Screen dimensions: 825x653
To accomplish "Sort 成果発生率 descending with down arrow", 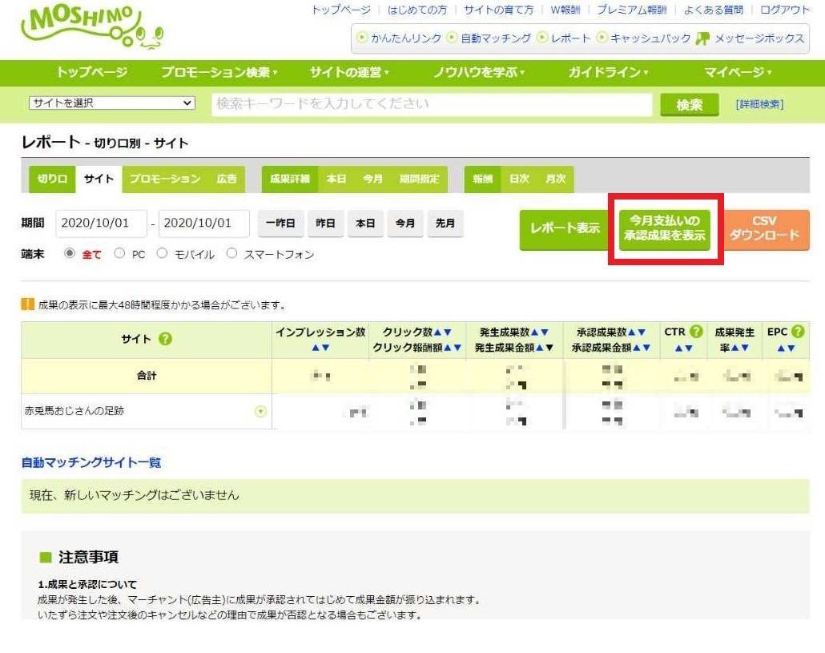I will pos(744,348).
